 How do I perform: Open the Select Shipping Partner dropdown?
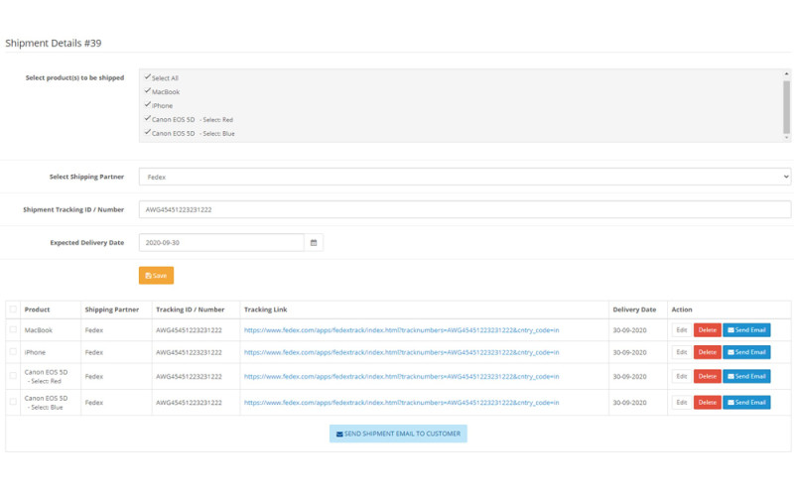[464, 177]
